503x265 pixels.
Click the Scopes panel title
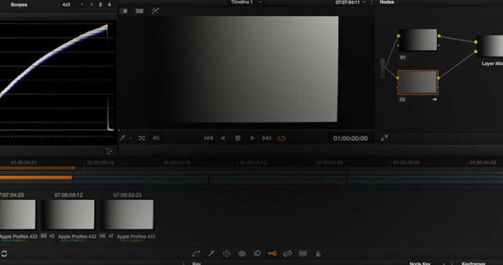coord(19,5)
